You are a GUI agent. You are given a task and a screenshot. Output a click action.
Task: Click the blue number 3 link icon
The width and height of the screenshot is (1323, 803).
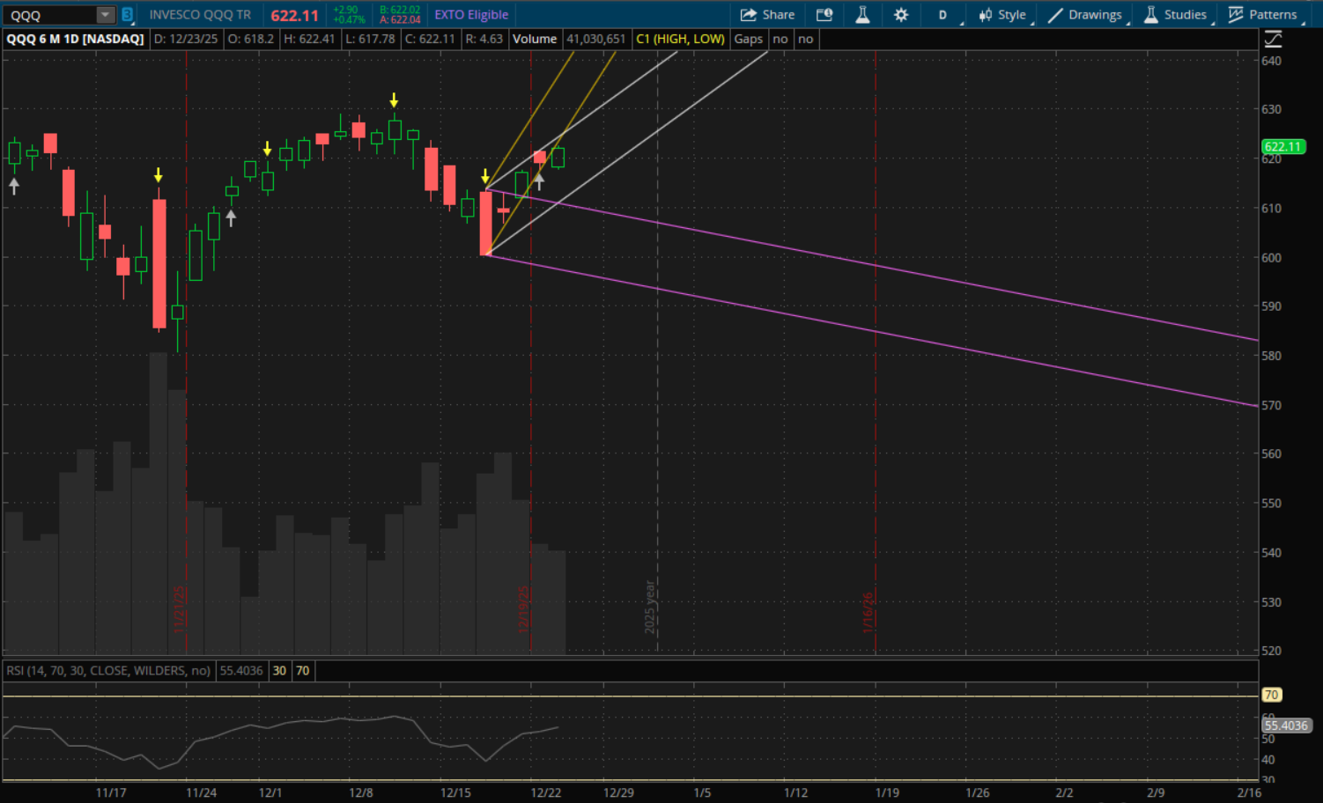click(127, 15)
